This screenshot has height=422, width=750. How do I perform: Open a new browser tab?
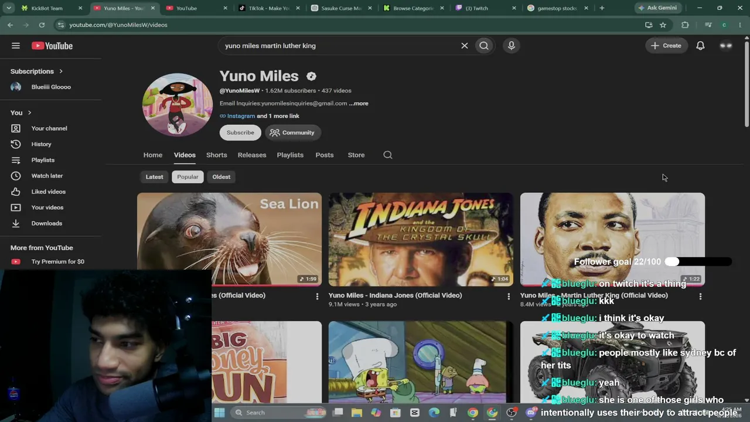602,8
